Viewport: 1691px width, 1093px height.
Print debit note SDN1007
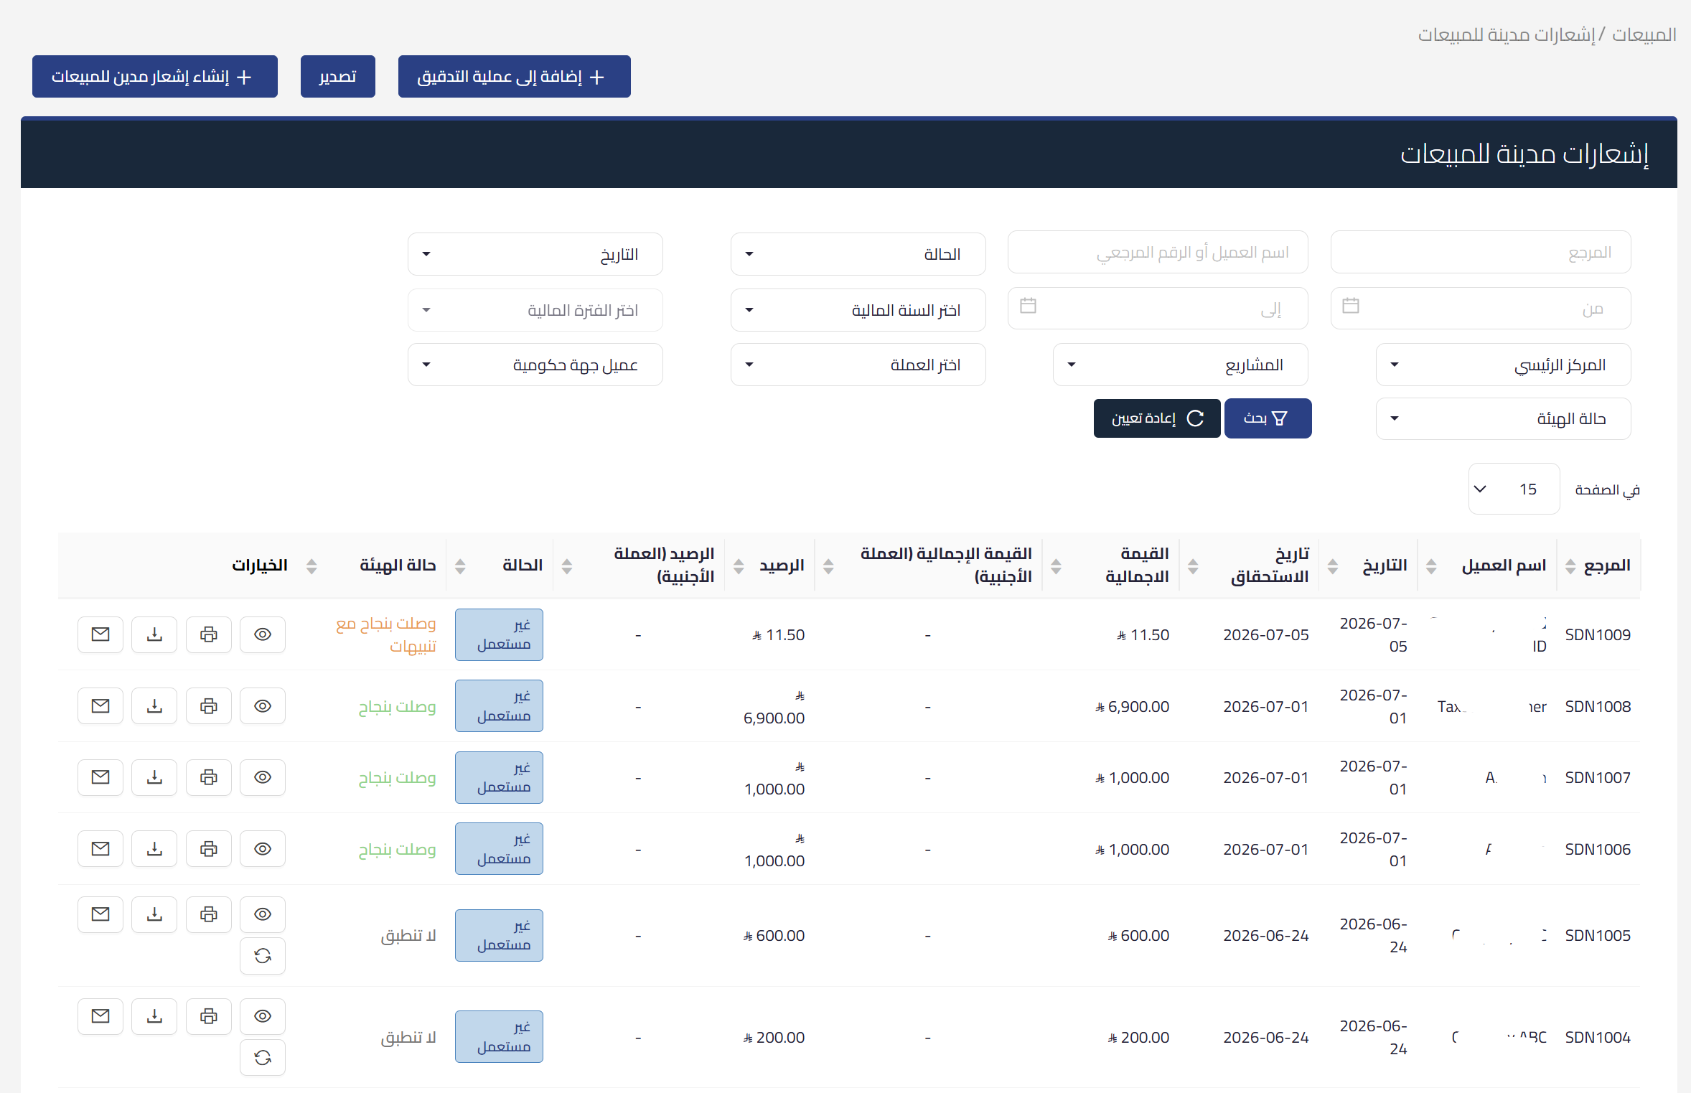click(x=209, y=777)
